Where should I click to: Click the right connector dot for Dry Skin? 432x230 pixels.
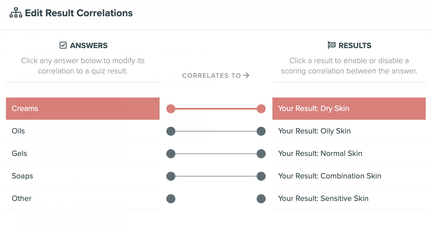[x=261, y=109]
